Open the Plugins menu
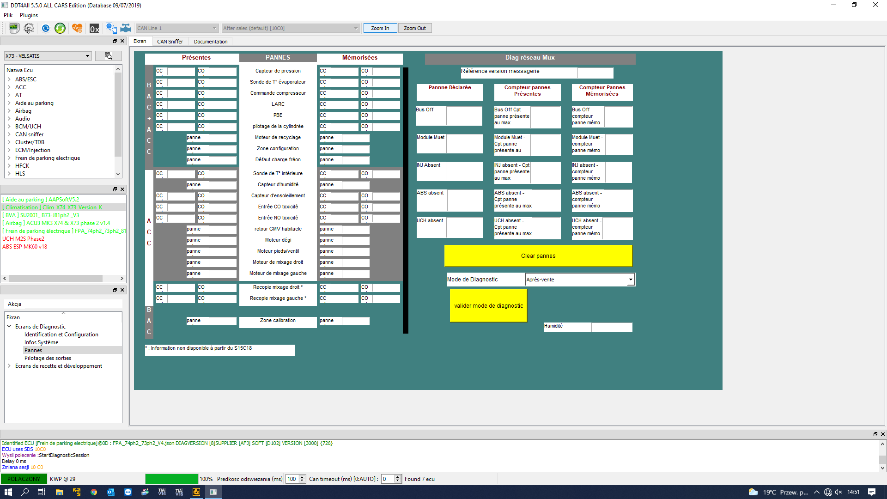The width and height of the screenshot is (887, 499). 29,15
